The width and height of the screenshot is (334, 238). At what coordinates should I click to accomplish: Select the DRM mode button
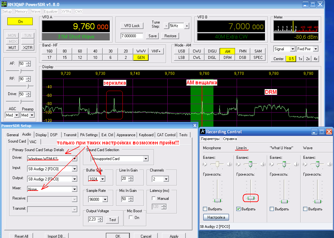pyautogui.click(x=227, y=58)
